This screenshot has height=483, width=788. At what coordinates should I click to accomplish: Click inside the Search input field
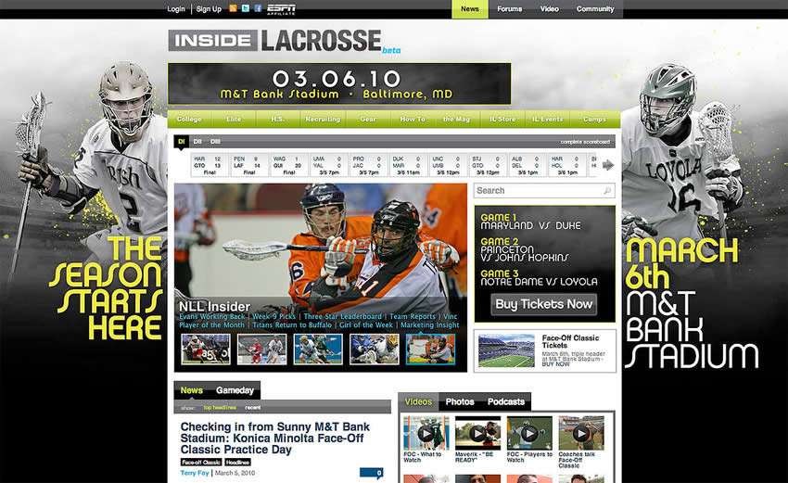544,190
